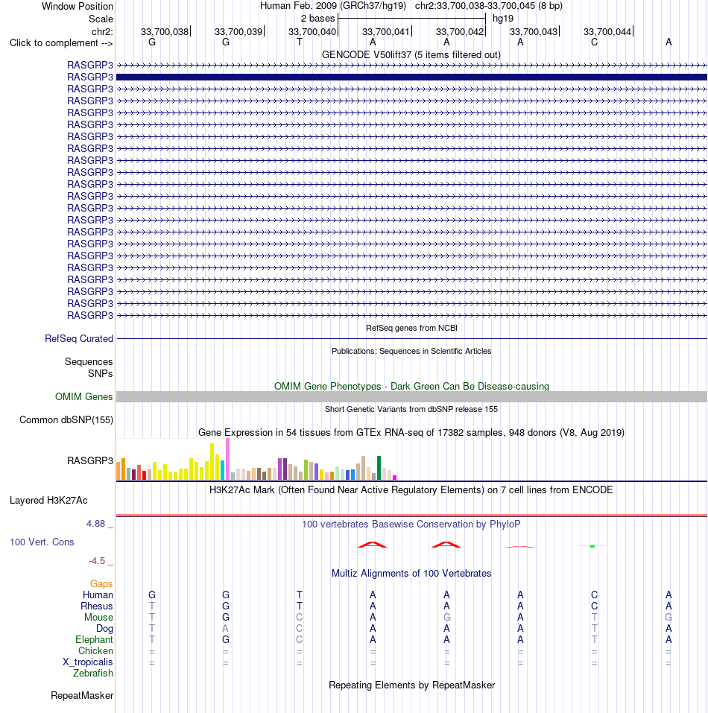The image size is (708, 713).
Task: Click the thick dark blue RASGRP3 exon bar
Action: [411, 77]
